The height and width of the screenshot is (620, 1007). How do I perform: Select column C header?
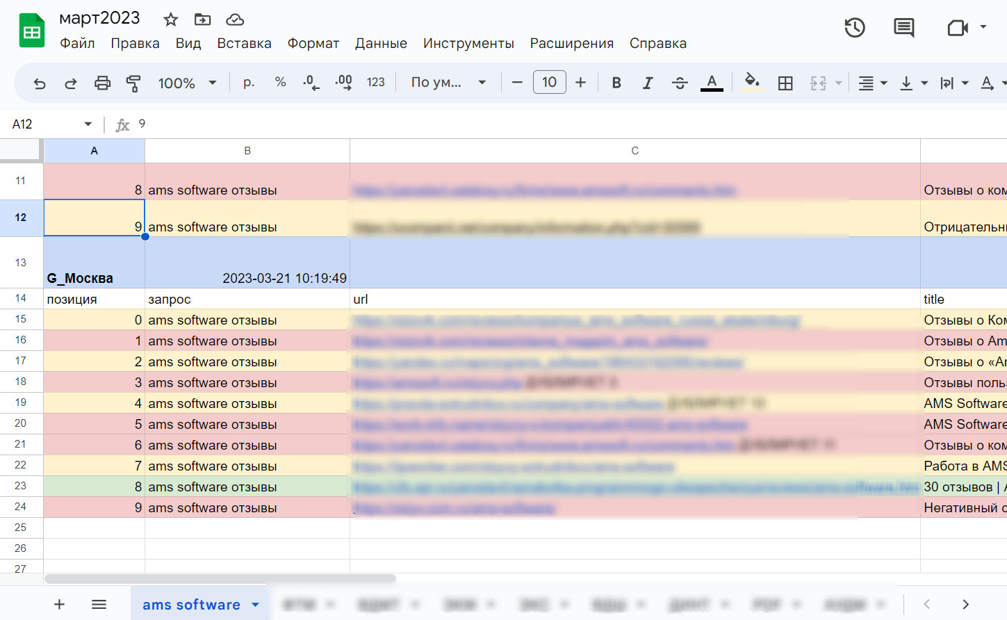click(635, 151)
